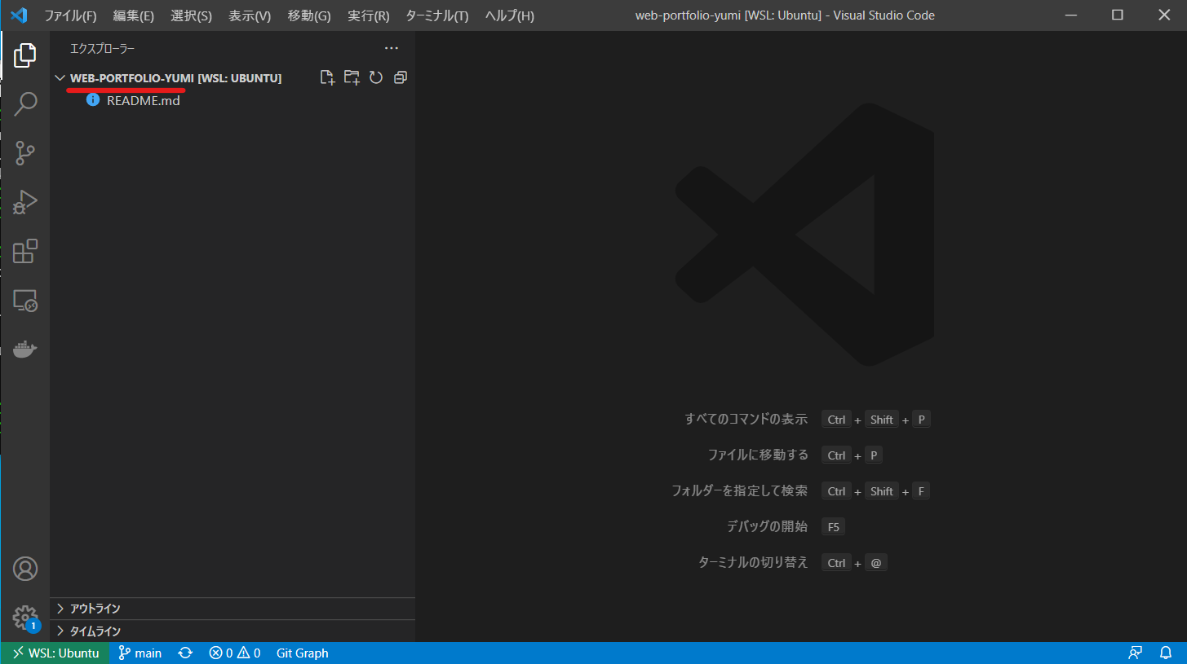The width and height of the screenshot is (1187, 664).
Task: Open the errors and warnings status item
Action: tap(235, 653)
